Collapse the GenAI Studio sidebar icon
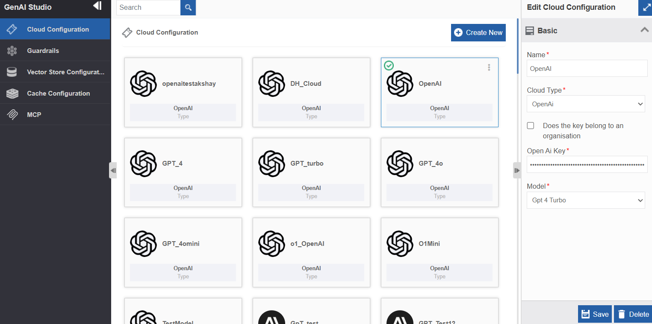This screenshot has height=324, width=652. pyautogui.click(x=97, y=6)
